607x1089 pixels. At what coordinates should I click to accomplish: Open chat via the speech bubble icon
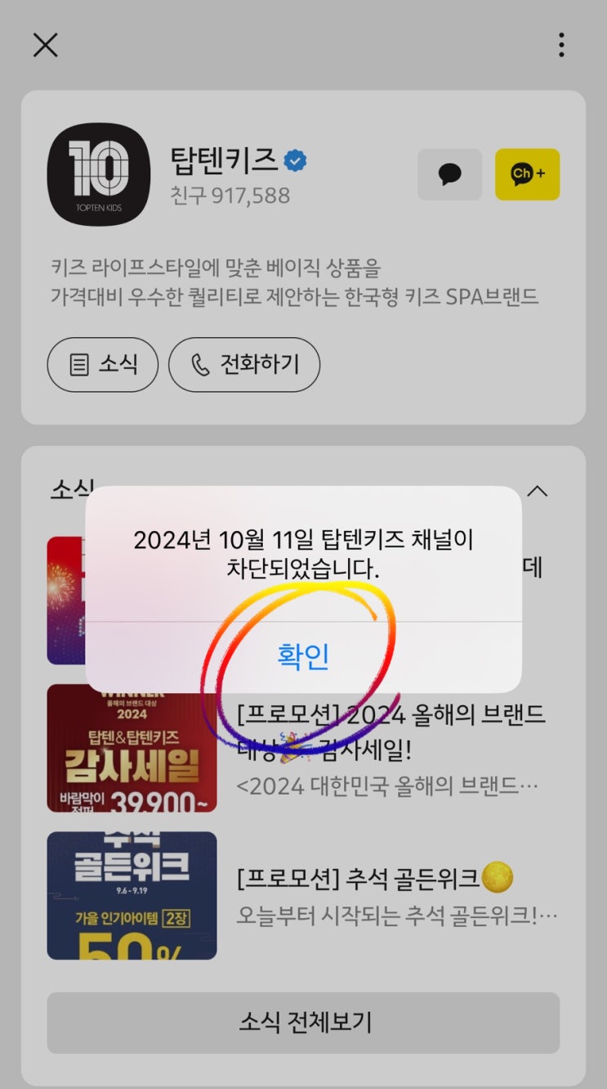[449, 174]
